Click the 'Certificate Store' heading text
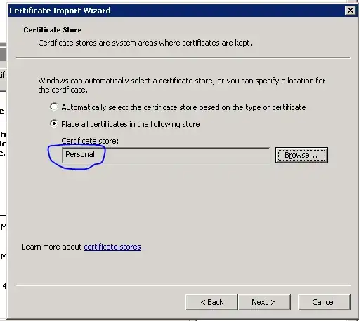 53,30
